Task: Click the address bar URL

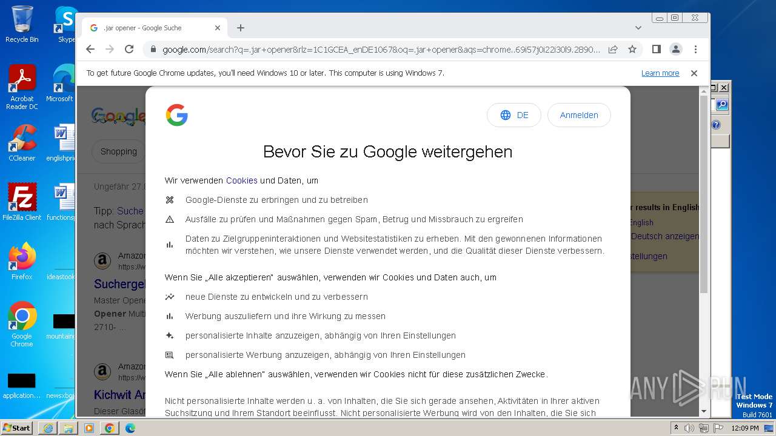Action: pyautogui.click(x=381, y=50)
